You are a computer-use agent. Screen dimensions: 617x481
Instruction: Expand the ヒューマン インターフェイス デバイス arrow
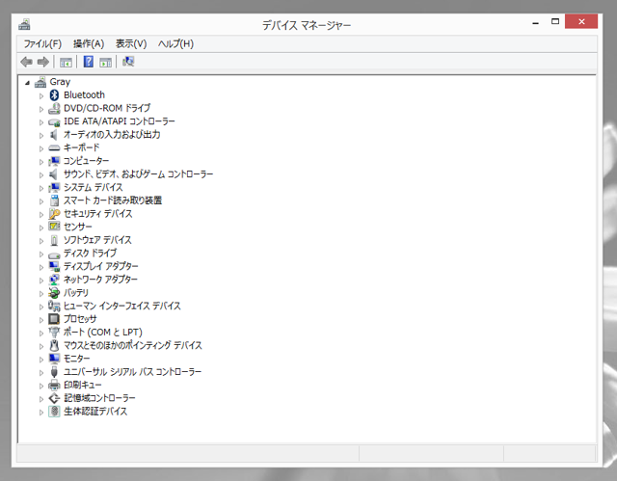click(x=41, y=307)
